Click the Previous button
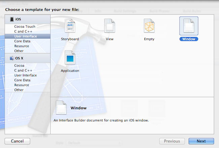The image size is (219, 148). click(172, 141)
